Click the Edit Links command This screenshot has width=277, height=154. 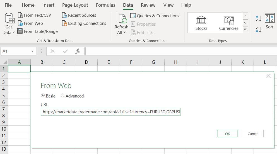pyautogui.click(x=143, y=33)
